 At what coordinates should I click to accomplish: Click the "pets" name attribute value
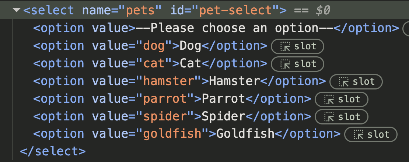point(140,11)
